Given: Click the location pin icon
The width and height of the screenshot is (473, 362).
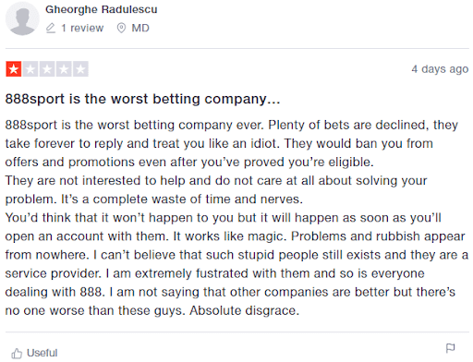Looking at the screenshot, I should pyautogui.click(x=121, y=28).
